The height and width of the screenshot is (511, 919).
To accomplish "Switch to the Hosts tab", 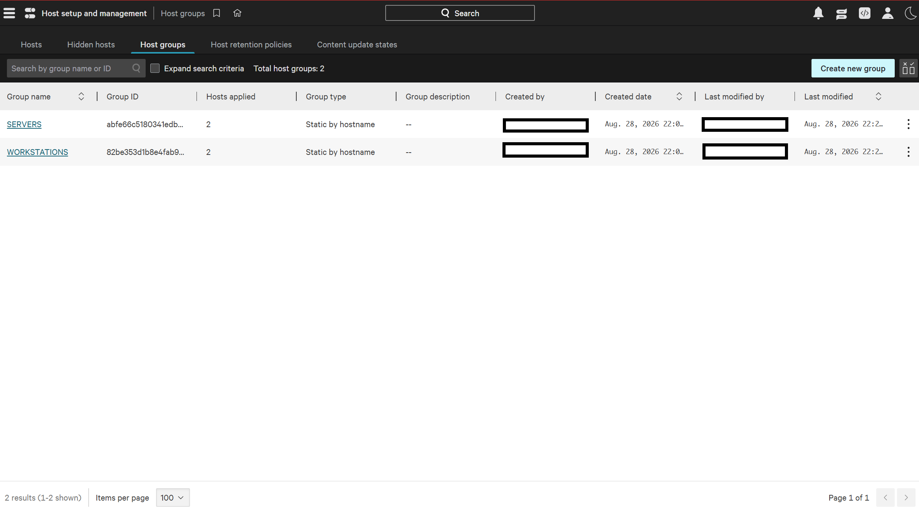I will [31, 45].
